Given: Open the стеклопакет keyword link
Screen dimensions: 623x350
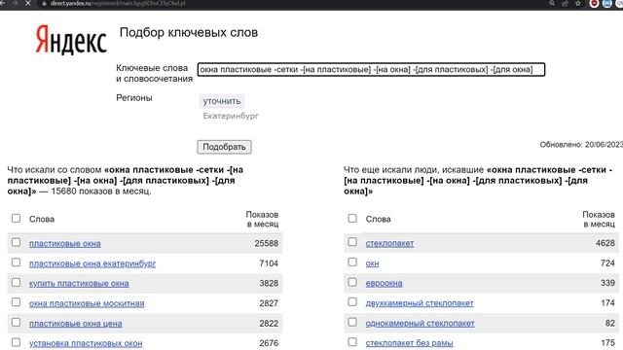Looking at the screenshot, I should [389, 243].
